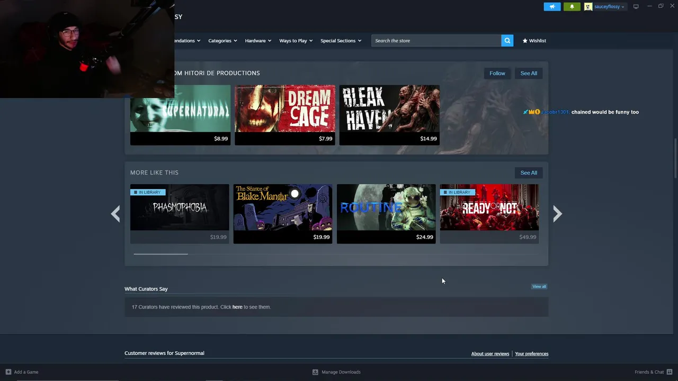Open Your preferences link
This screenshot has height=381, width=678.
tap(531, 353)
